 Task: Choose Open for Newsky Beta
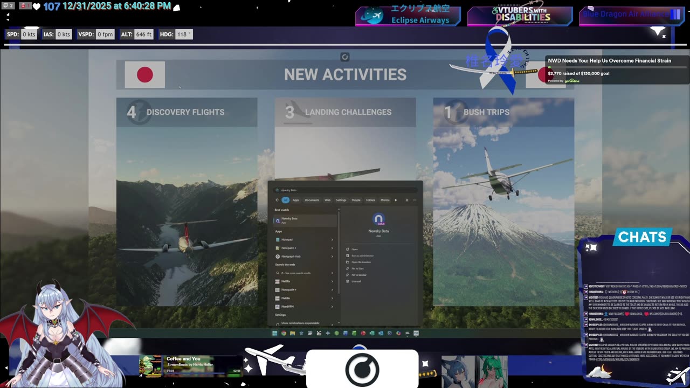pyautogui.click(x=355, y=250)
